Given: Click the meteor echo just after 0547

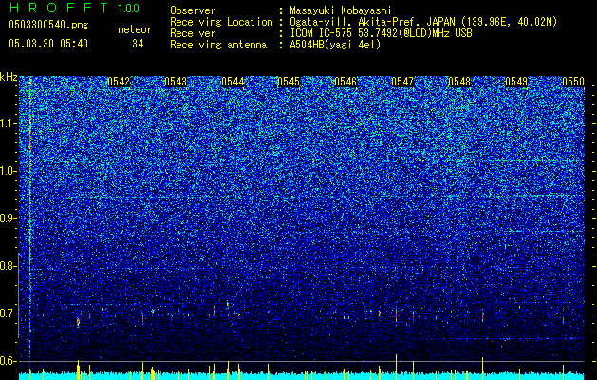Looking at the screenshot, I should pyautogui.click(x=414, y=315).
